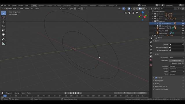Image resolution: width=185 pixels, height=104 pixels.
Task: Switch to the Animation workspace tab
Action: point(84,5)
